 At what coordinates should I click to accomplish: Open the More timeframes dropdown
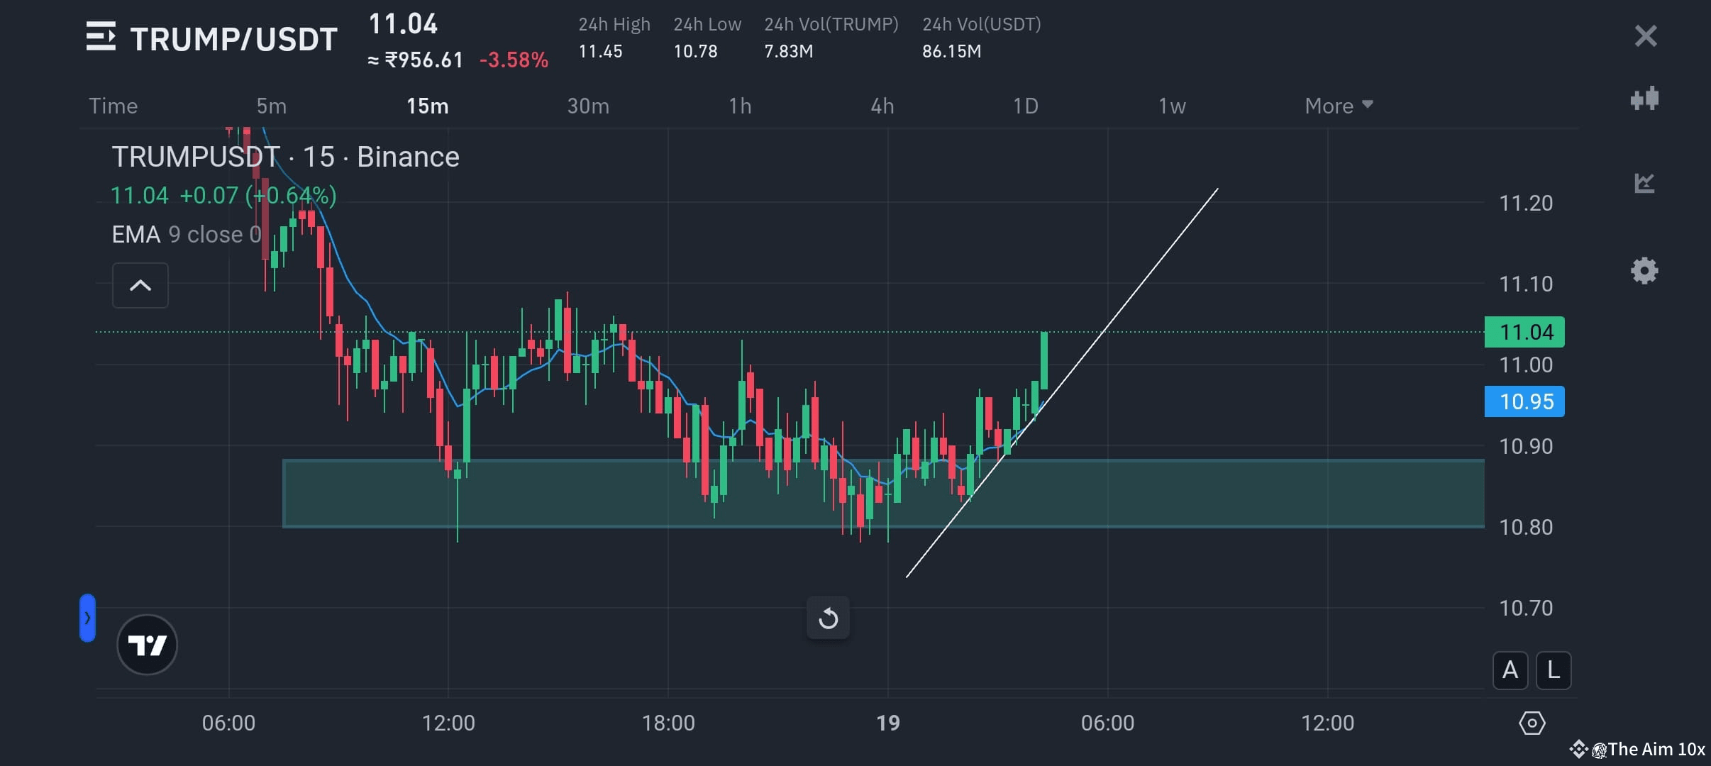click(1338, 105)
